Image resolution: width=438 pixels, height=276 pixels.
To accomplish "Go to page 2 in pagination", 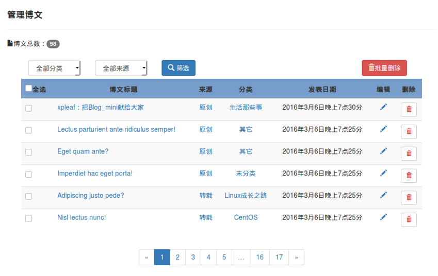I will point(177,257).
